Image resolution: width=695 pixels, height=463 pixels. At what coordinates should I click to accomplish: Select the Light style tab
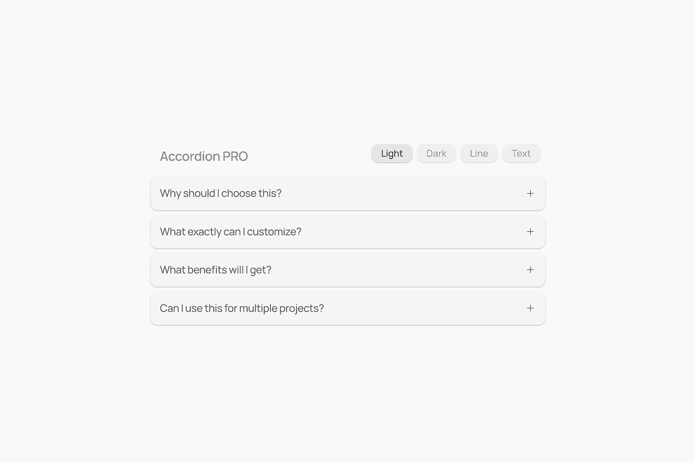click(392, 154)
